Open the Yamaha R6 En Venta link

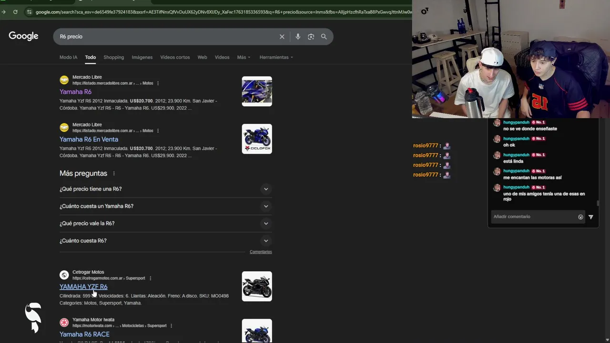pyautogui.click(x=89, y=140)
